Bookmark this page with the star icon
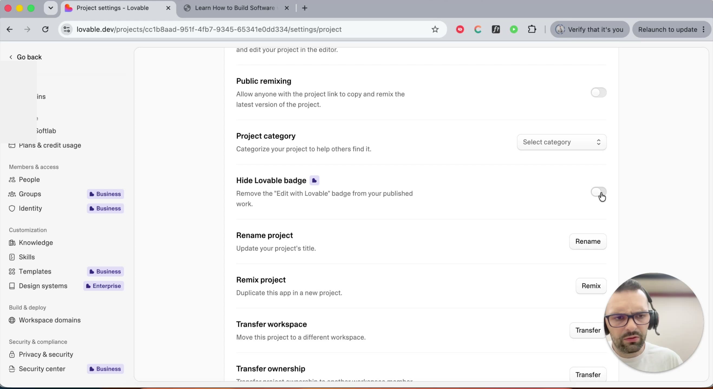This screenshot has width=713, height=389. pyautogui.click(x=435, y=29)
